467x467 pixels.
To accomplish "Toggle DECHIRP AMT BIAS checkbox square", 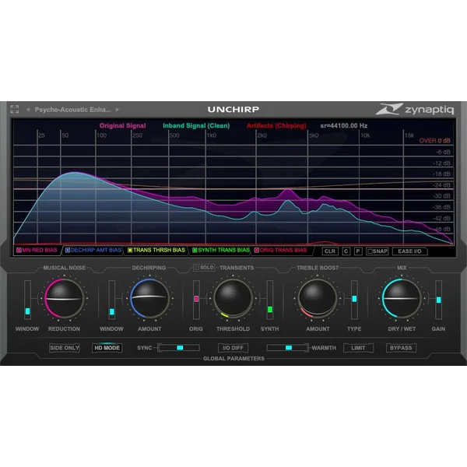I will (68, 250).
